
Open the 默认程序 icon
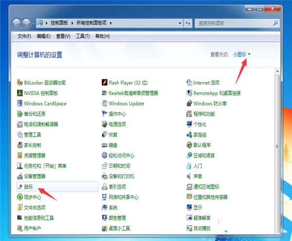coord(189,145)
